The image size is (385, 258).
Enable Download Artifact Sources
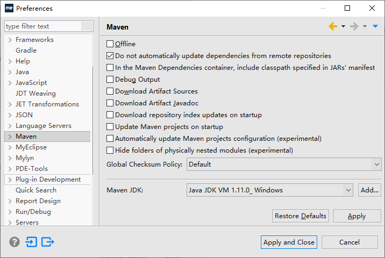[110, 91]
